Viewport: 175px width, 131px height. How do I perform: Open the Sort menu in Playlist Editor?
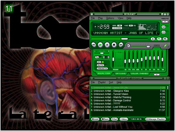click(x=111, y=82)
